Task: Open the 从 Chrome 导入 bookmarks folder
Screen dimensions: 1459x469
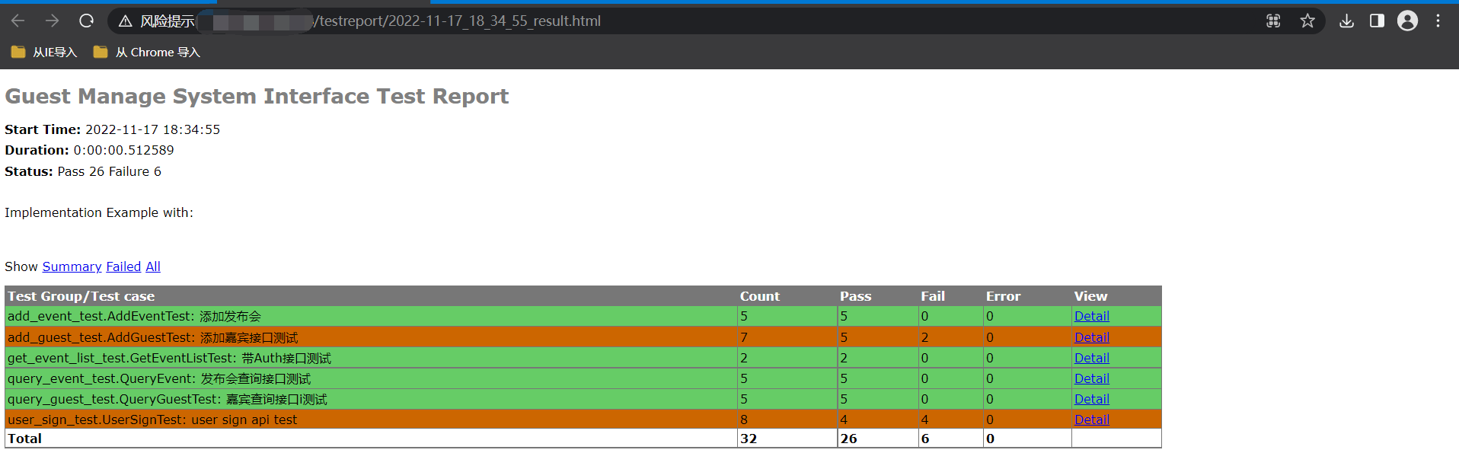Action: pyautogui.click(x=146, y=52)
